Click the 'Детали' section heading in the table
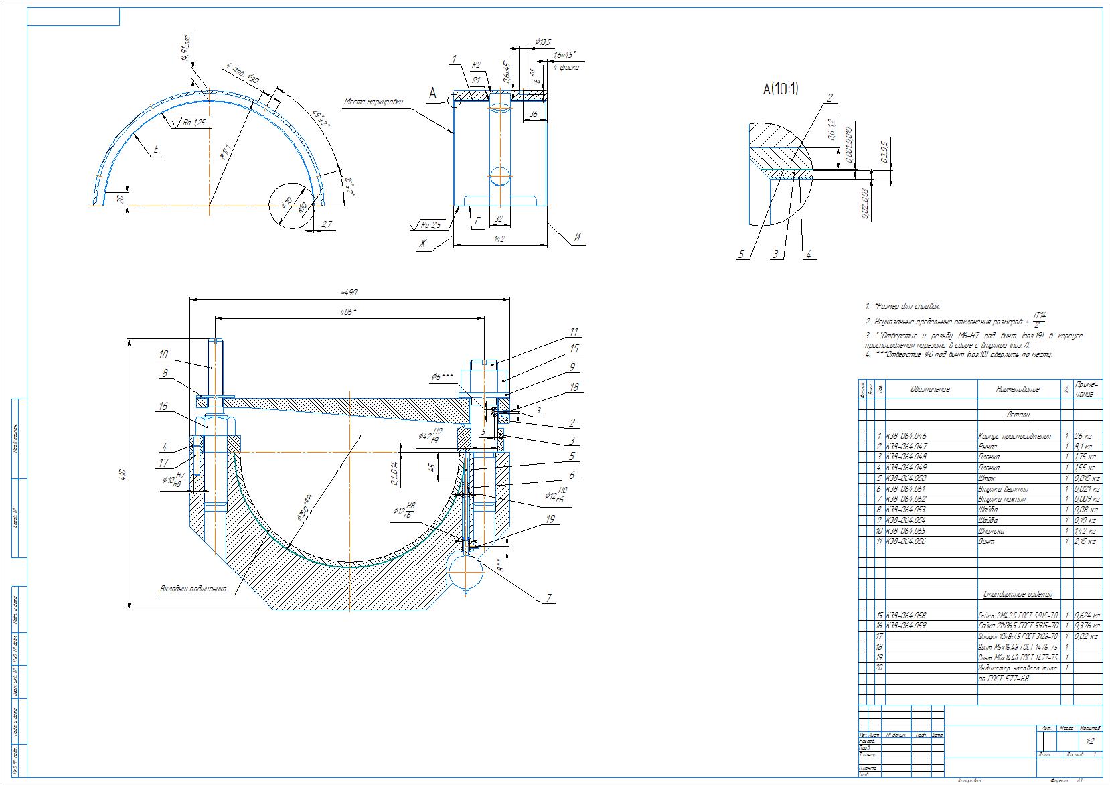This screenshot has width=1110, height=785. click(1017, 415)
